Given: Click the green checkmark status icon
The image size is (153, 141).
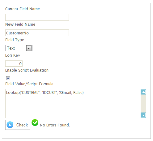Looking at the screenshot, I should [35, 123].
